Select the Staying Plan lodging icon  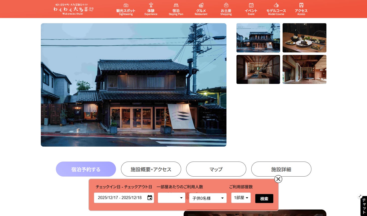176,5
